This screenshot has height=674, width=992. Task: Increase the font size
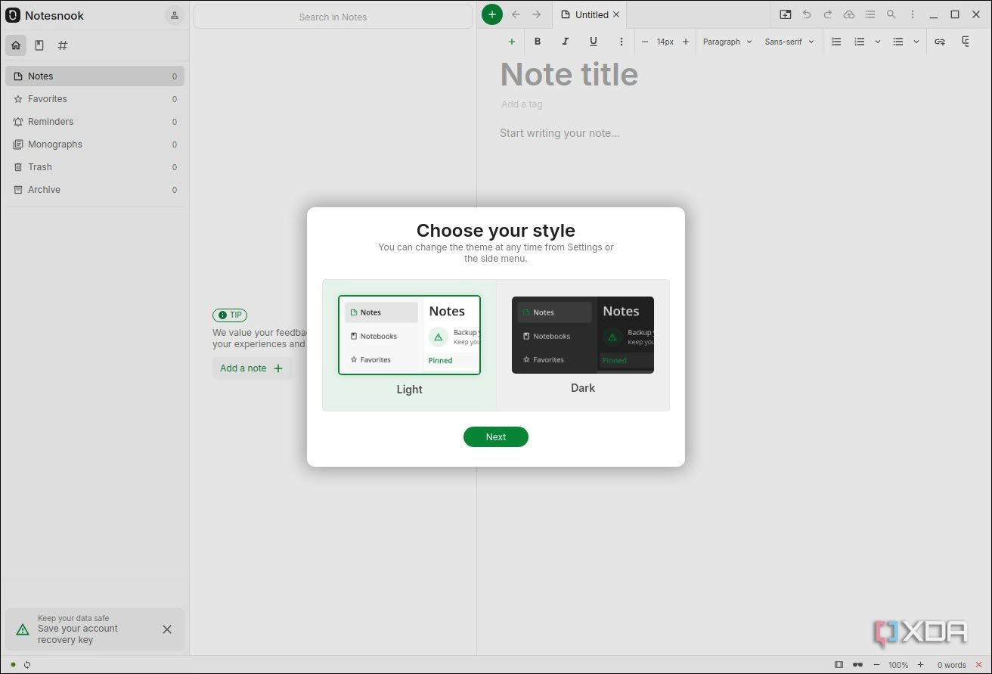pos(686,42)
